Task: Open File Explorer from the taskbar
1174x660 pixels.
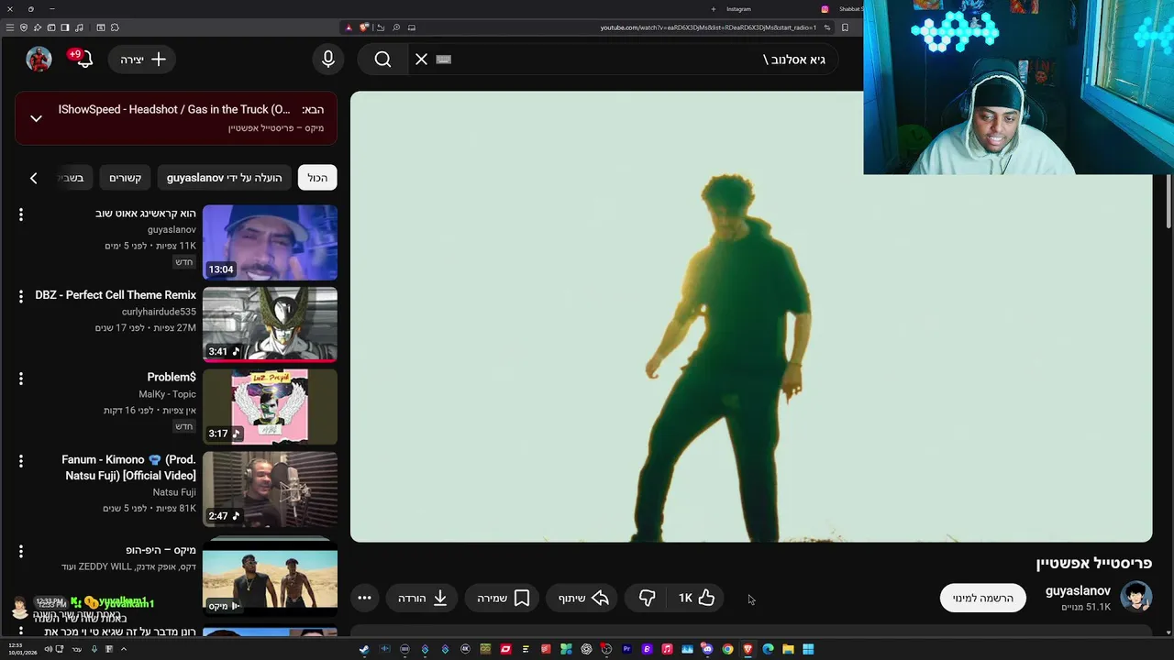Action: click(x=788, y=649)
